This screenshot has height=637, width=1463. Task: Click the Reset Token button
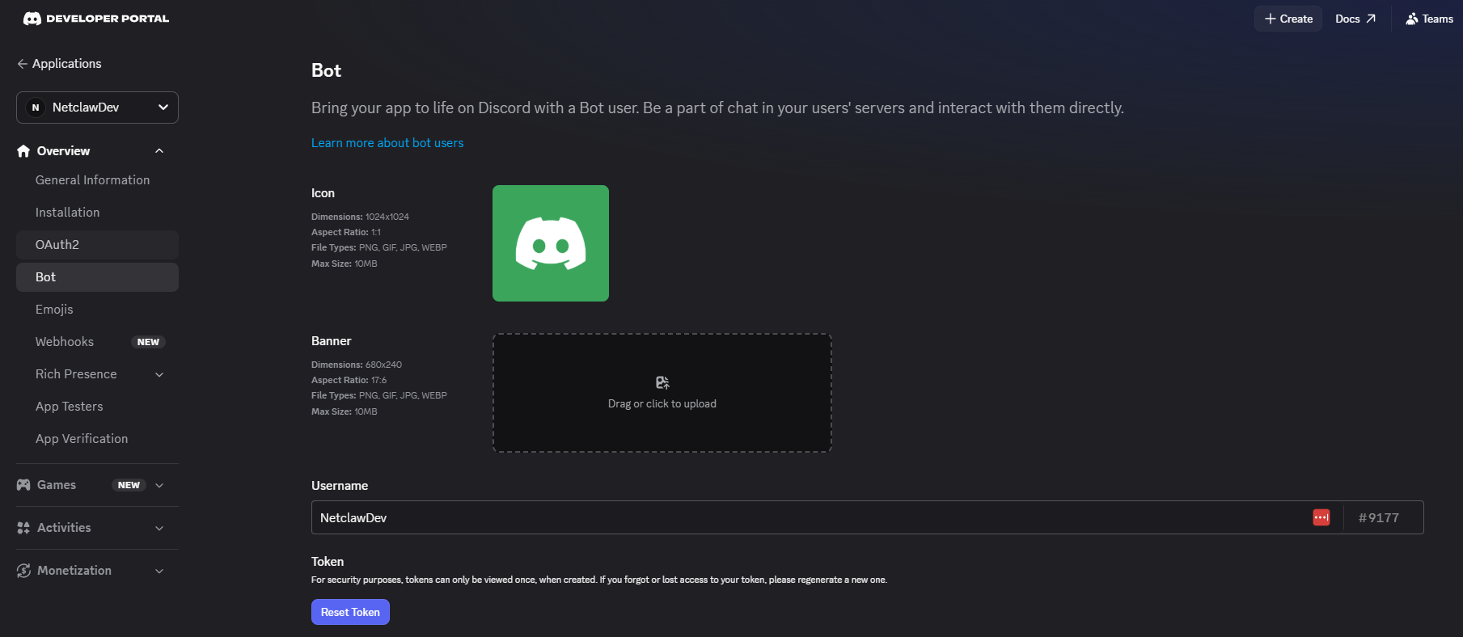pyautogui.click(x=350, y=612)
